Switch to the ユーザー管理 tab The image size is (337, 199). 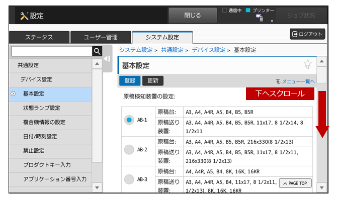101,37
